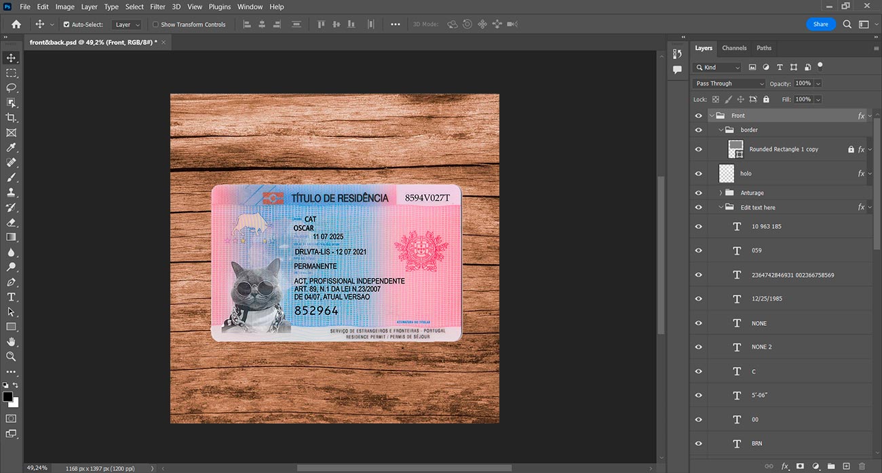Click the Hand tool
The width and height of the screenshot is (882, 473).
(x=11, y=341)
